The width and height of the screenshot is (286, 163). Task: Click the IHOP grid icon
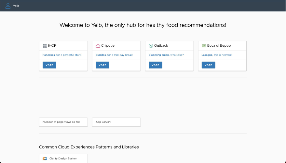point(45,46)
